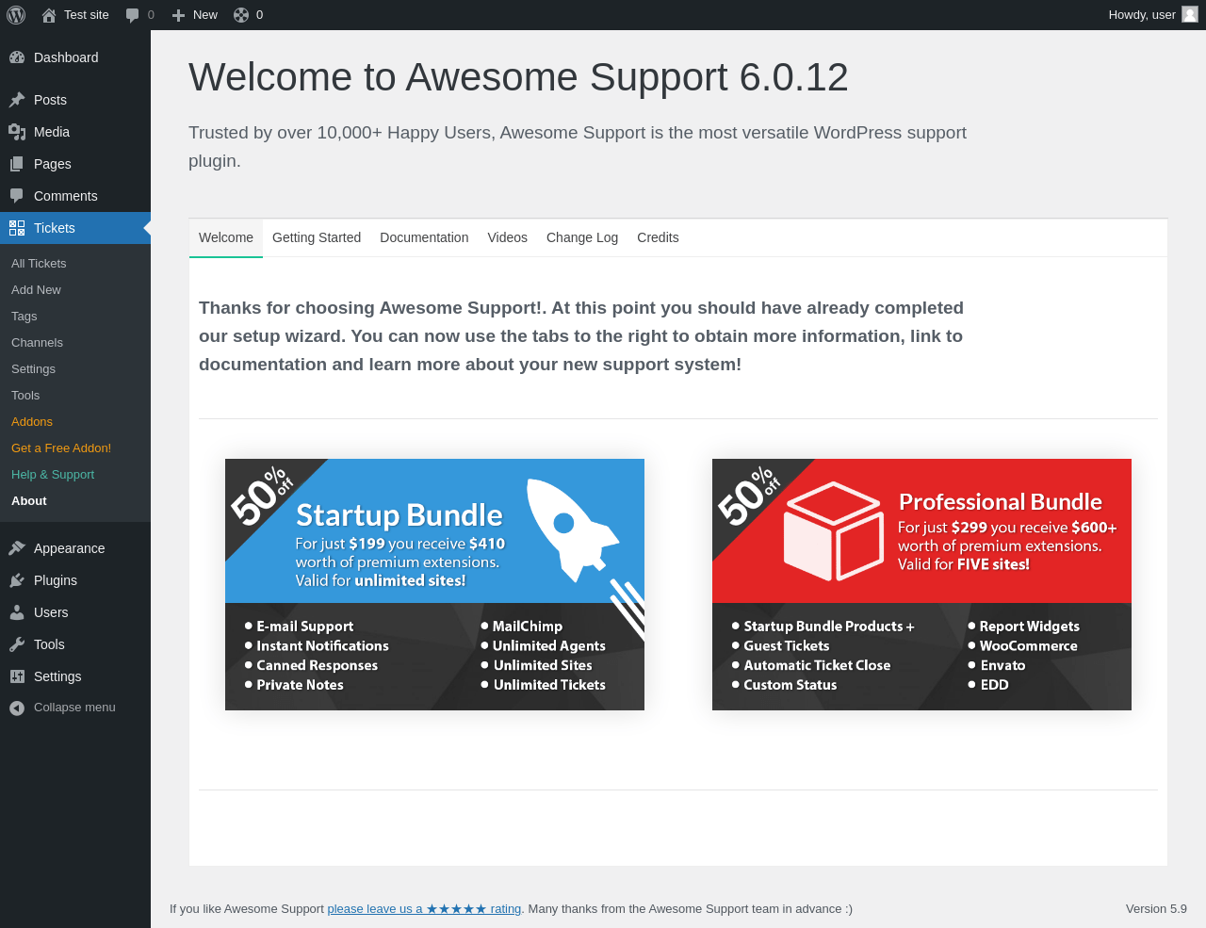Show the Credits tab
Image resolution: width=1206 pixels, height=928 pixels.
point(658,237)
